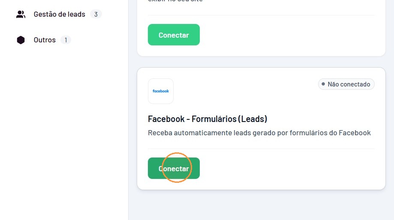Click empty page background below Facebook card
Viewport: 394px width, 220px height.
point(261,206)
